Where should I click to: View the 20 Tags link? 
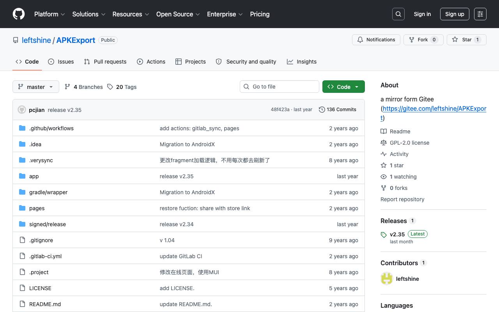122,87
